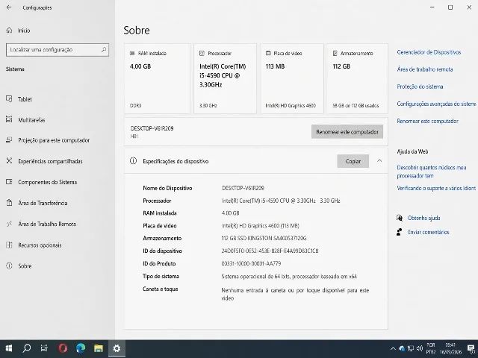This screenshot has width=478, height=358.
Task: Open Projeção para este computador
Action: 54,140
